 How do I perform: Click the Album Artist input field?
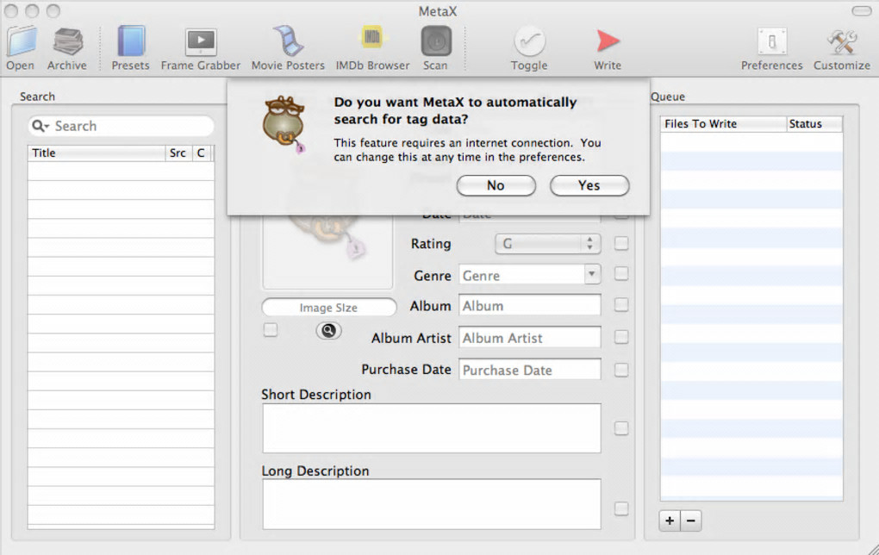click(530, 338)
